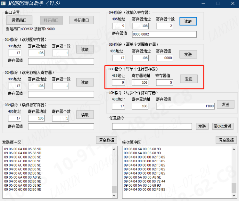Focus the 02H 寄存器个数 field
This screenshot has width=239, height=201.
click(x=60, y=86)
